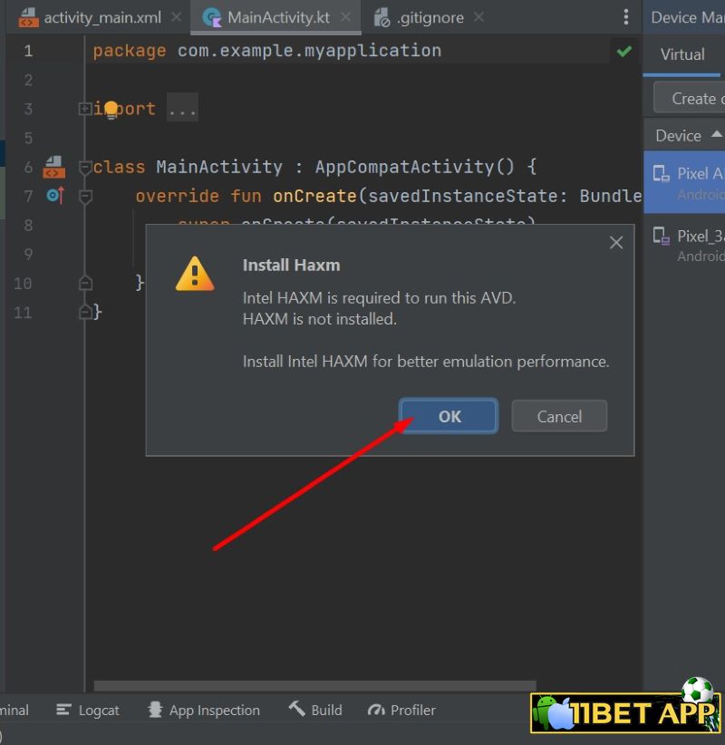
Task: Close the Install Haxm dialog
Action: (x=616, y=243)
